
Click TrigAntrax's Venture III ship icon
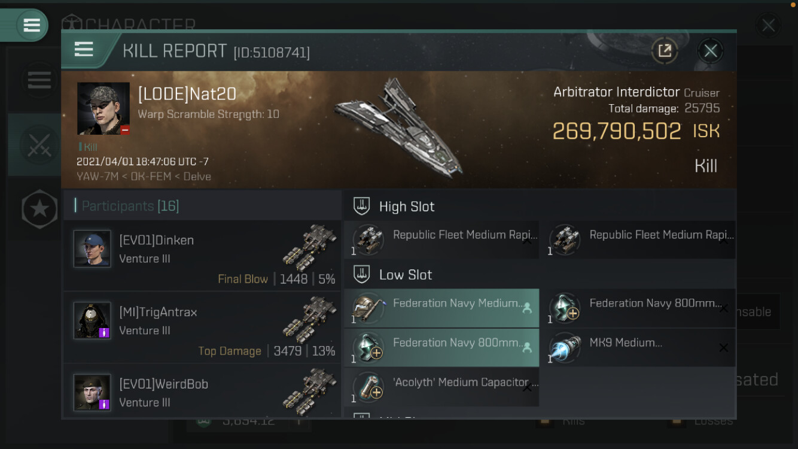coord(310,319)
